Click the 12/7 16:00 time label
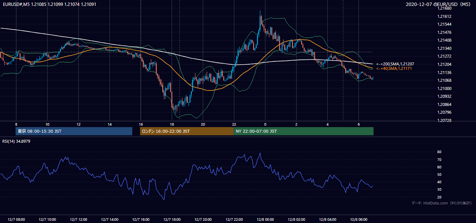The image size is (476, 223). [x=140, y=220]
